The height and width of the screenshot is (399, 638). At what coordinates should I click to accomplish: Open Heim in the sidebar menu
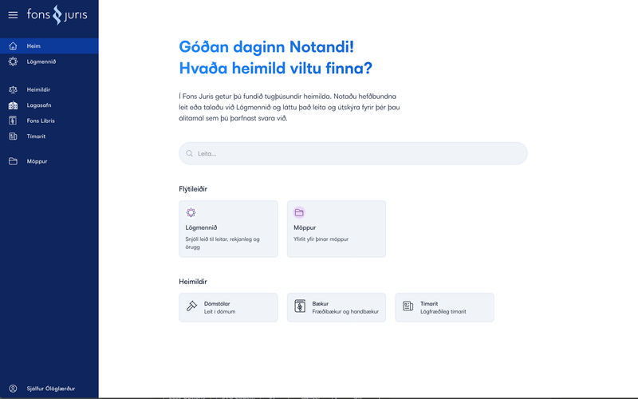pyautogui.click(x=33, y=46)
